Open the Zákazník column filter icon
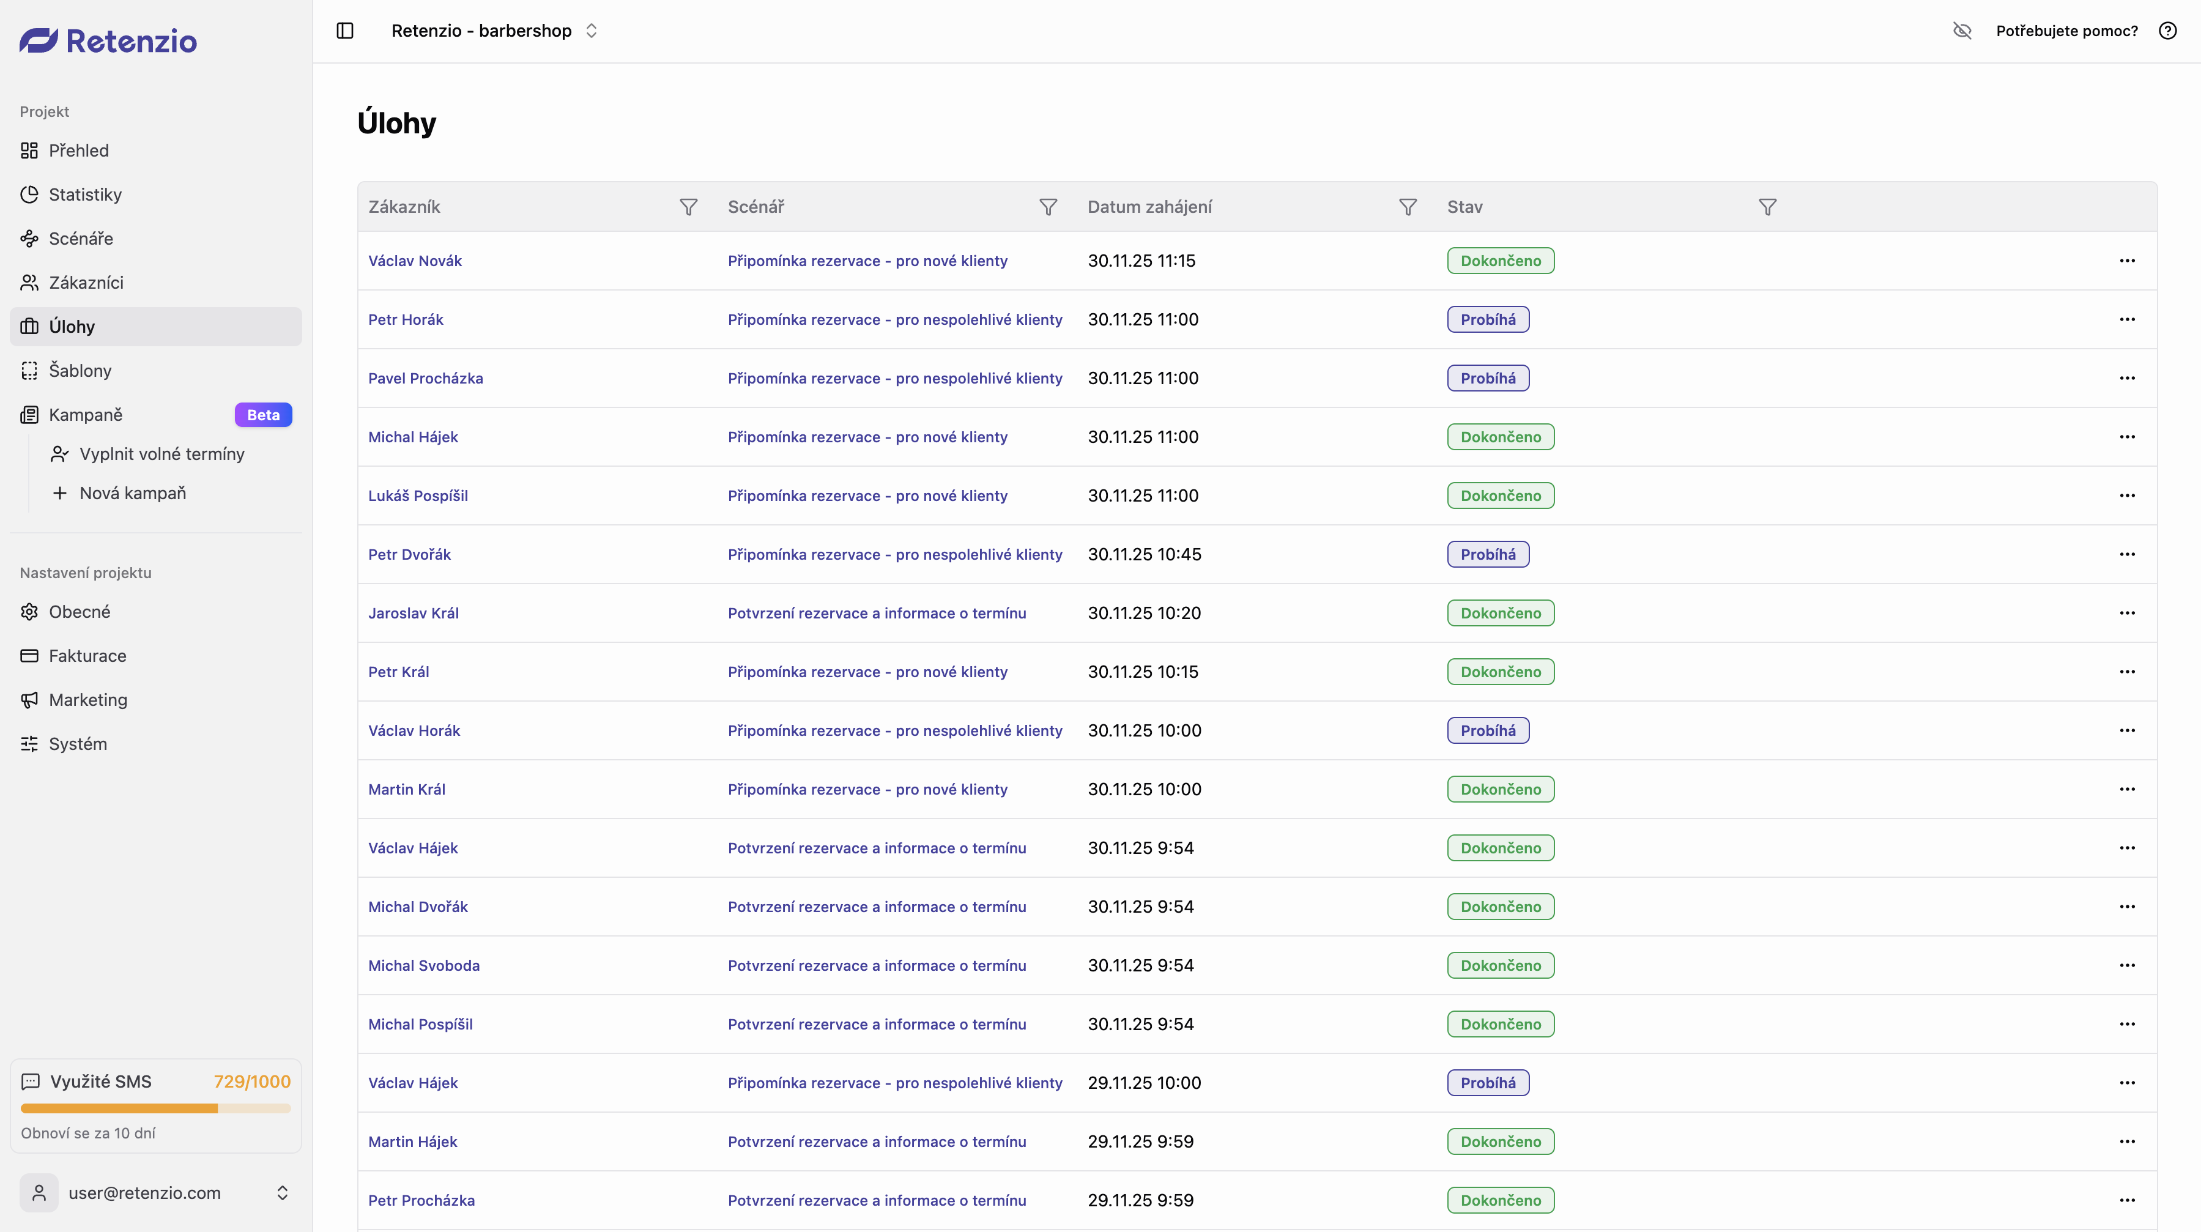Screen dimensions: 2201x1232 coord(688,207)
